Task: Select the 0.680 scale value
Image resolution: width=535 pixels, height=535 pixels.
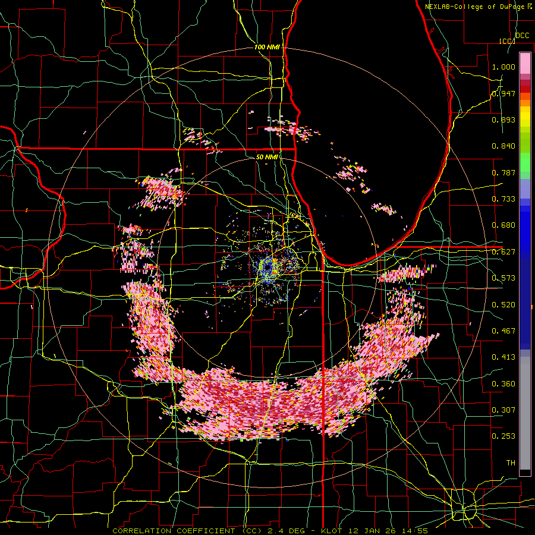Action: pos(503,225)
